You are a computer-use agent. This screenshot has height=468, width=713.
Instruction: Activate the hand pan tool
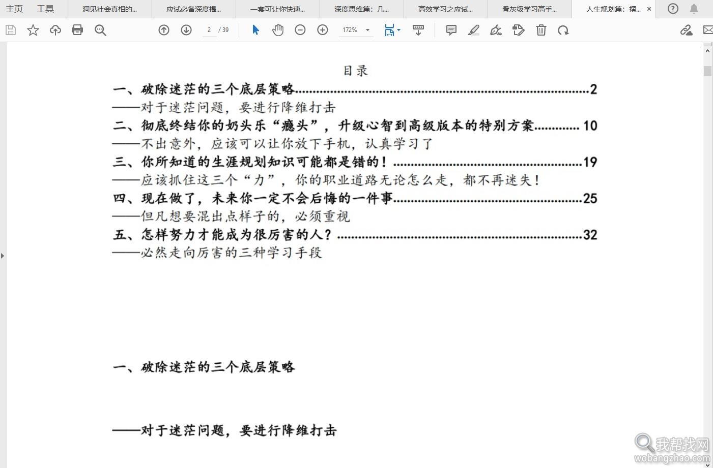point(277,30)
